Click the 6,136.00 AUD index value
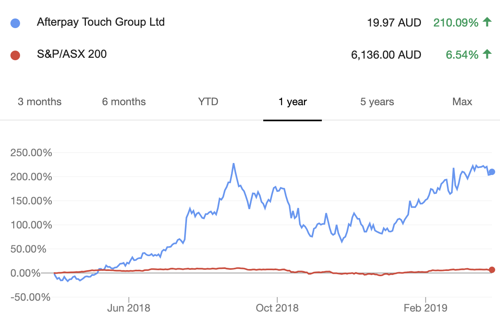500x326 pixels. [x=386, y=55]
